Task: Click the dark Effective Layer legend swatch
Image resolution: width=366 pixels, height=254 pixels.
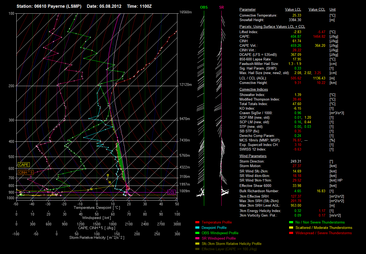Action: [x=197, y=249]
